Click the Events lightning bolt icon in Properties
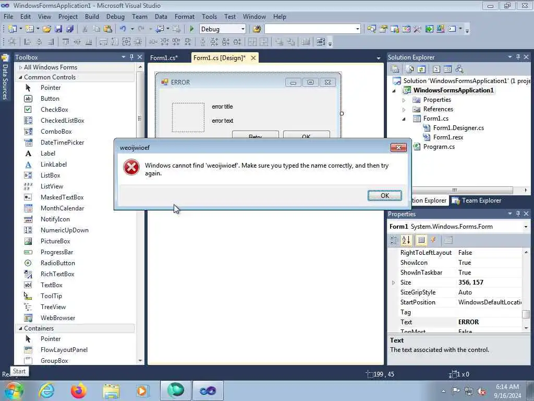The height and width of the screenshot is (401, 534). coord(433,240)
